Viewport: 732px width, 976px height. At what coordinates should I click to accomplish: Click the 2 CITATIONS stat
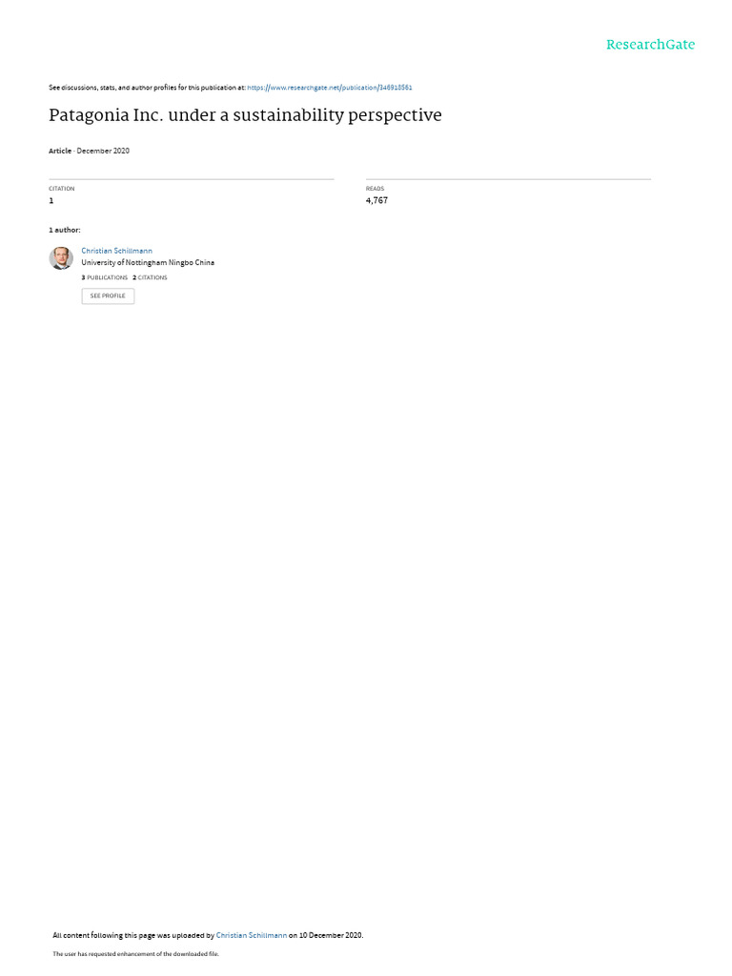[150, 277]
